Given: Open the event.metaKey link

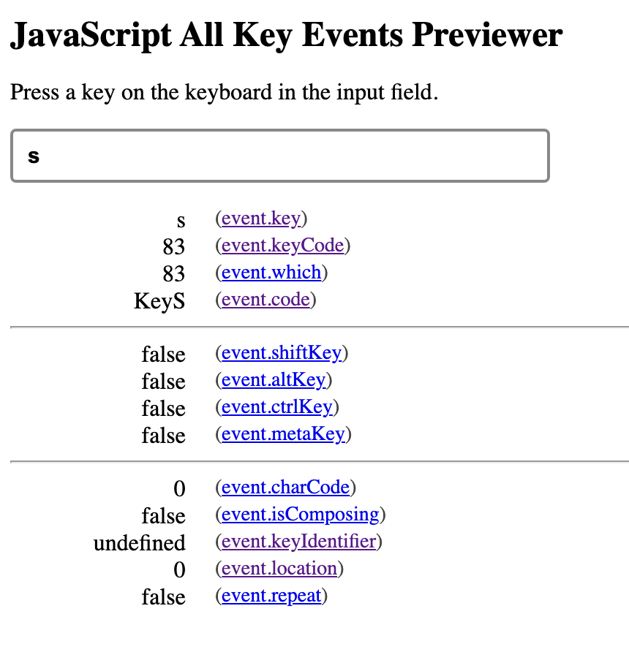Looking at the screenshot, I should 283,434.
